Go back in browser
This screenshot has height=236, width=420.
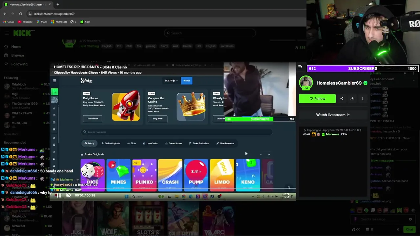coord(5,14)
